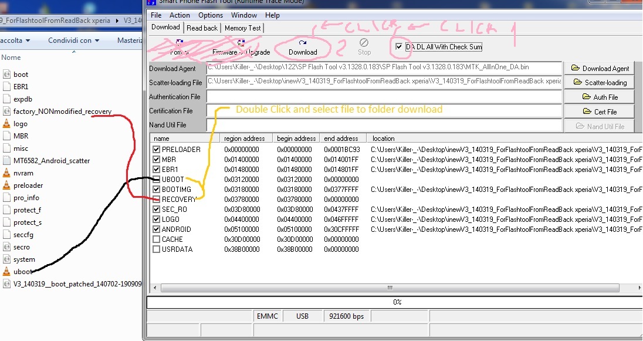Click the protect_f file icon
643x341 pixels.
pos(6,210)
